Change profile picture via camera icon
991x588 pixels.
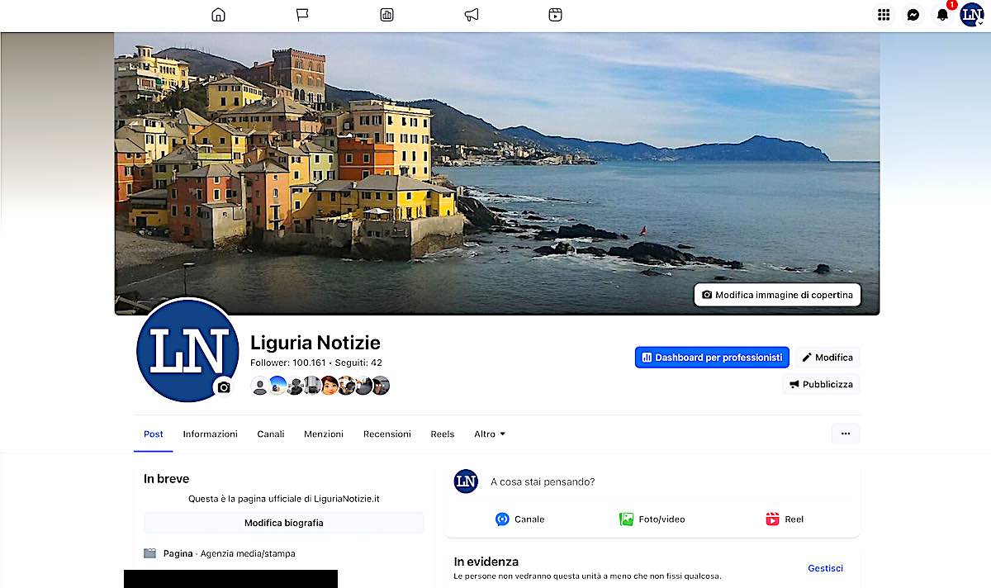tap(224, 387)
